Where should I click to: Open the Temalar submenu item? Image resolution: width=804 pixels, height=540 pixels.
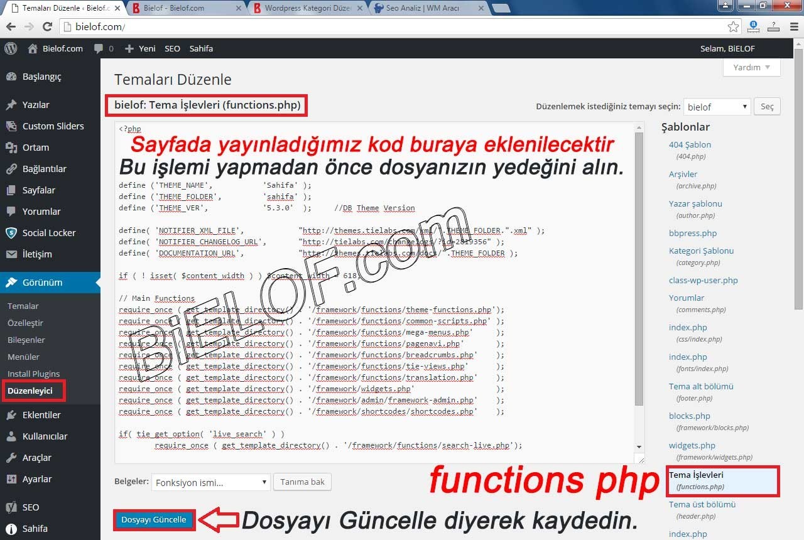point(23,306)
